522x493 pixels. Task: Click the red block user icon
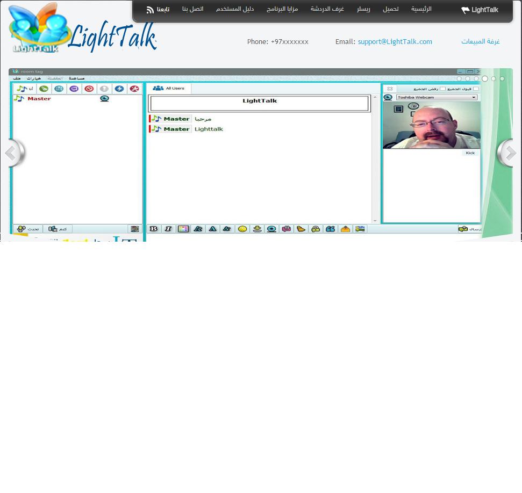pos(89,89)
